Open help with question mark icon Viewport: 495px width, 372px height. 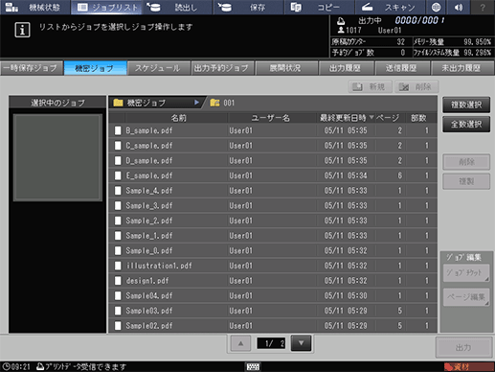coord(483,7)
